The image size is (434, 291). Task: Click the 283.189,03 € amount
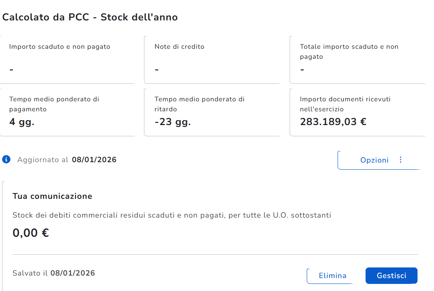tap(333, 122)
